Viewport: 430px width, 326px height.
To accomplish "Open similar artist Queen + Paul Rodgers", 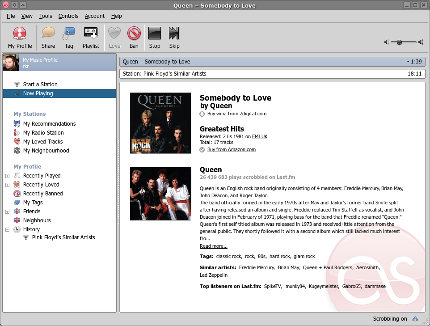I will [x=328, y=267].
